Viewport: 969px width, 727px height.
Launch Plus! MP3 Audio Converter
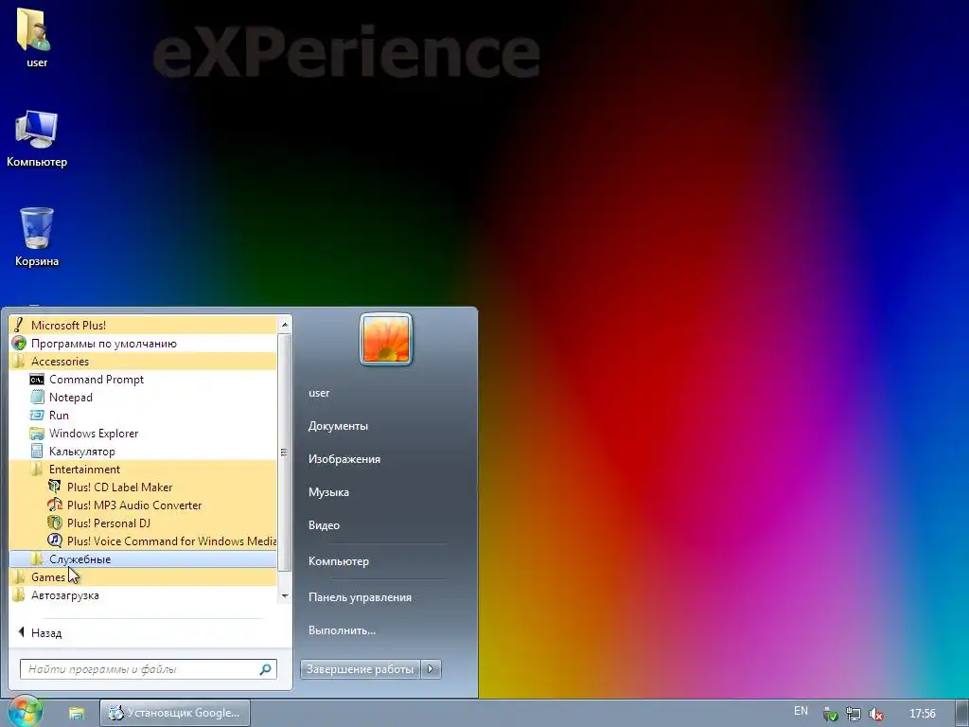point(143,505)
